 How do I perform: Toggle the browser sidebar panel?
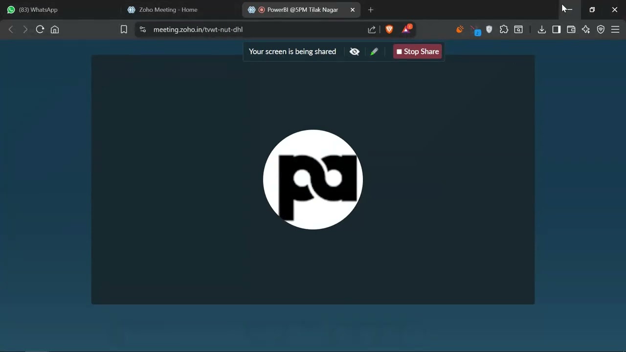click(x=557, y=29)
